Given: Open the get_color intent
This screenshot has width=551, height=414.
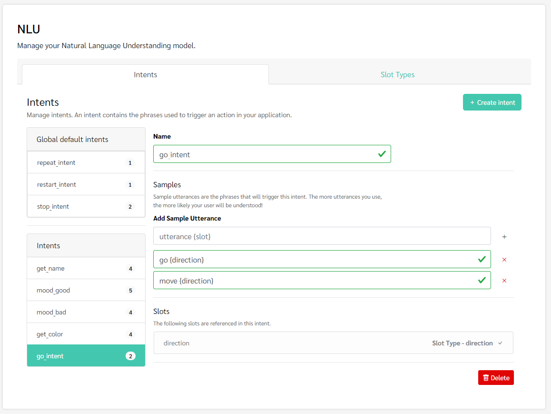Looking at the screenshot, I should coord(86,334).
